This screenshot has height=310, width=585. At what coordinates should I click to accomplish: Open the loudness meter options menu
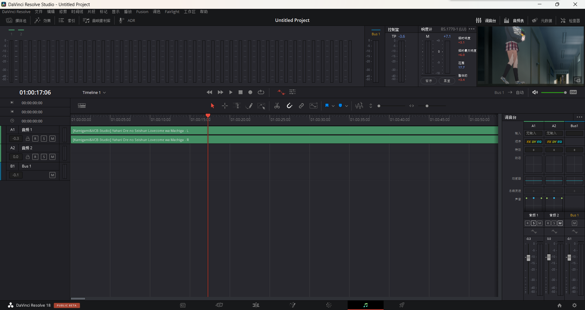tap(472, 29)
